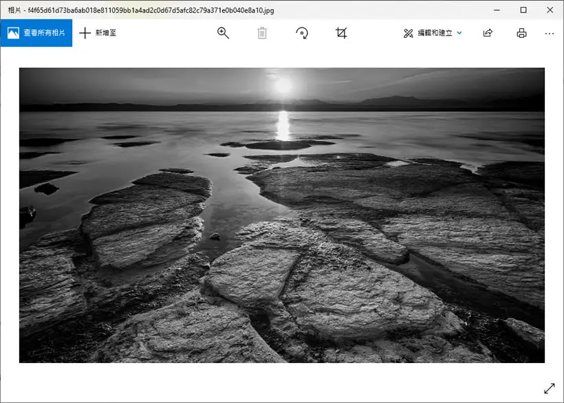Share the photo via the share icon
The image size is (564, 403).
pyautogui.click(x=488, y=33)
